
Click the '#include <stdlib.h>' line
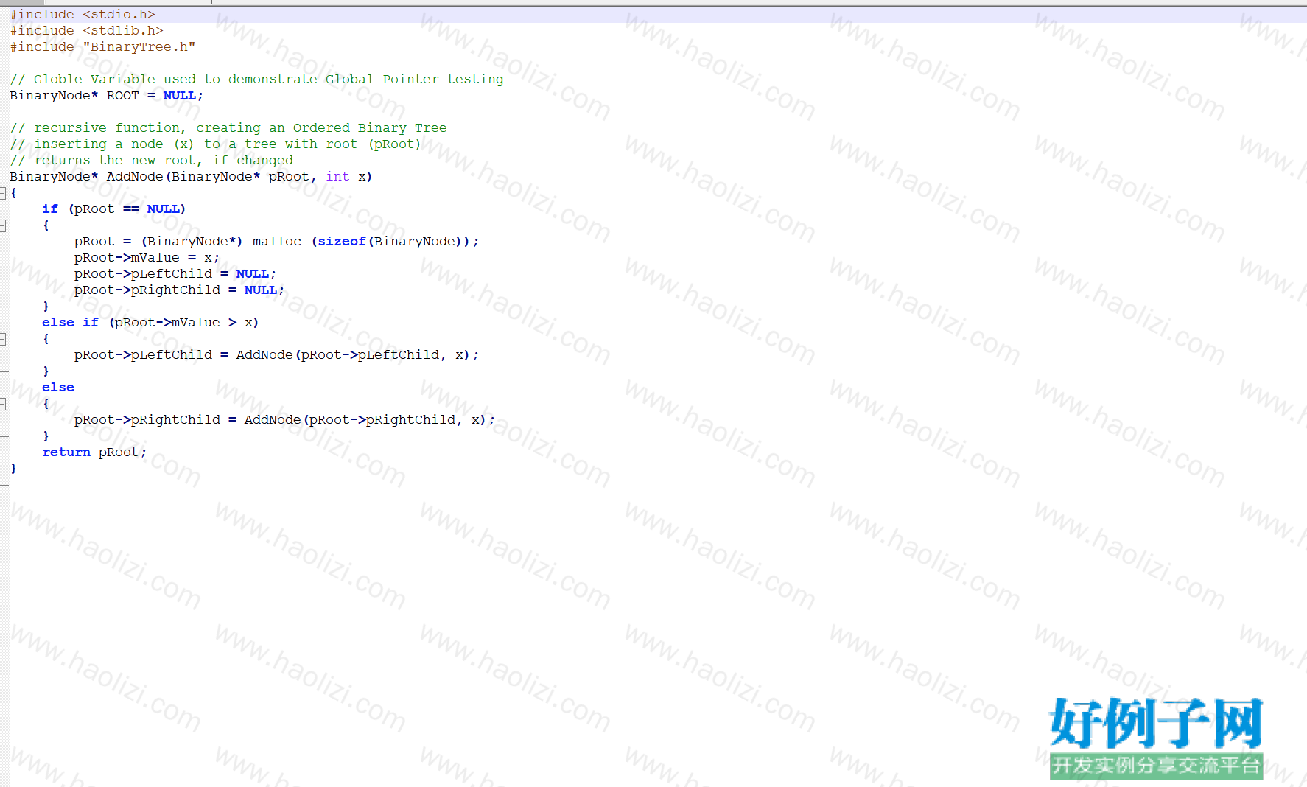coord(86,31)
